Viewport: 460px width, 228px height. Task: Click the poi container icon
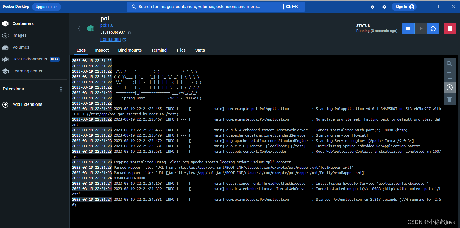(x=91, y=28)
